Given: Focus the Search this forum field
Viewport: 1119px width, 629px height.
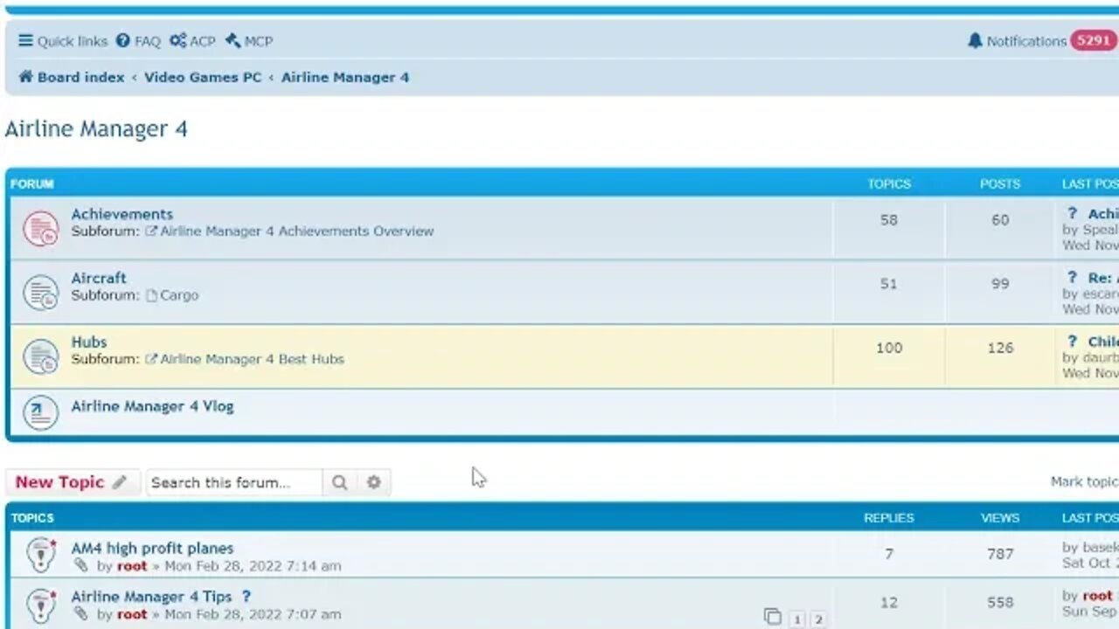Looking at the screenshot, I should 234,482.
